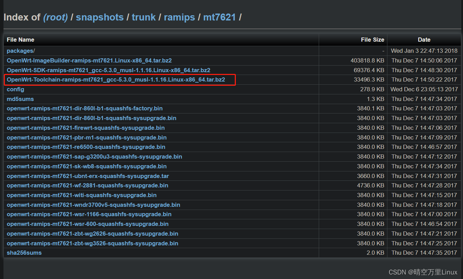Viewport: 463px width, 279px height.
Task: Download wf-2881 squashfs sysupgrade.bin
Action: 87,185
